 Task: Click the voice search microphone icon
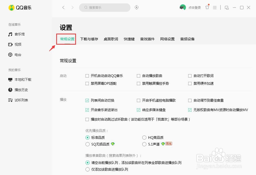coord(136,7)
